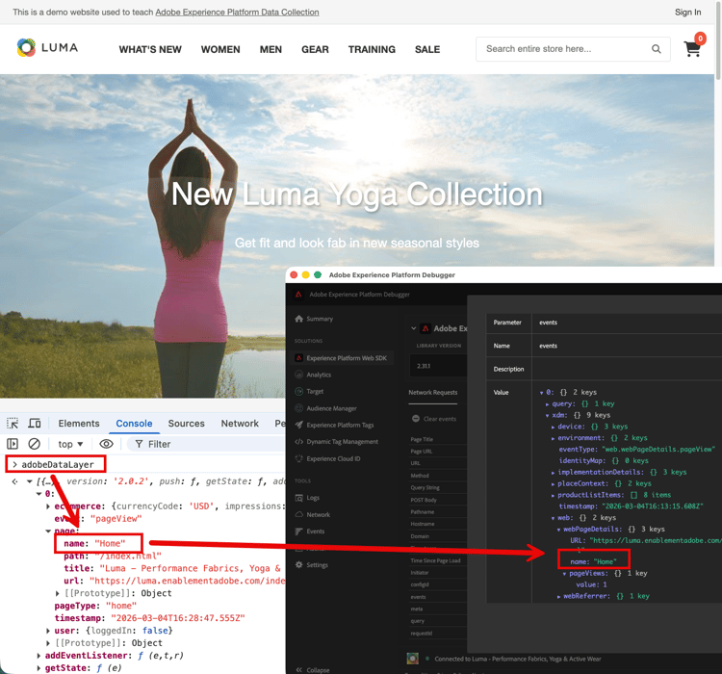Collapse the pageViews node in Debugger
This screenshot has height=674, width=722.
pos(564,574)
